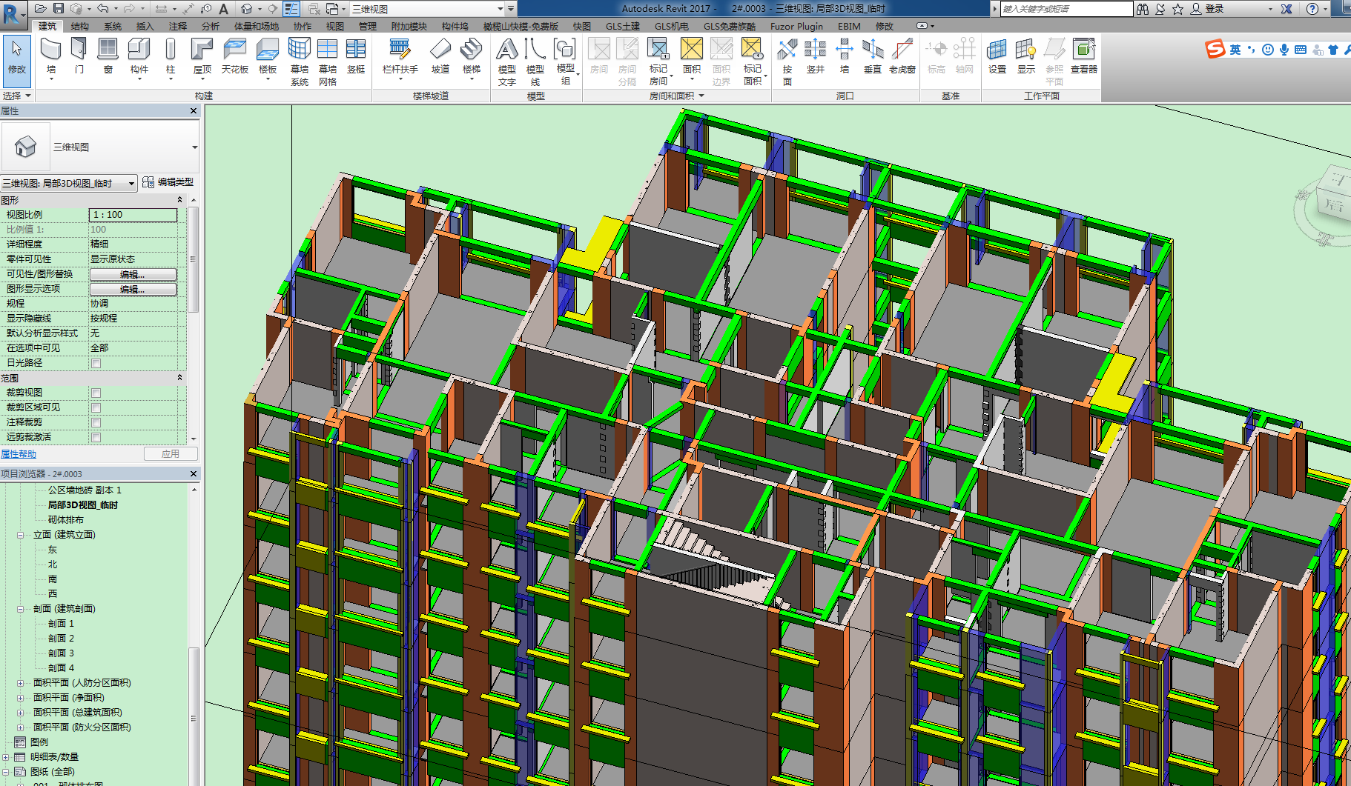Screen dimensions: 1351x786
Task: Click the 应用 apply button
Action: pos(171,454)
